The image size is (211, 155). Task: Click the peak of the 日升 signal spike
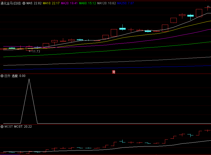point(29,79)
